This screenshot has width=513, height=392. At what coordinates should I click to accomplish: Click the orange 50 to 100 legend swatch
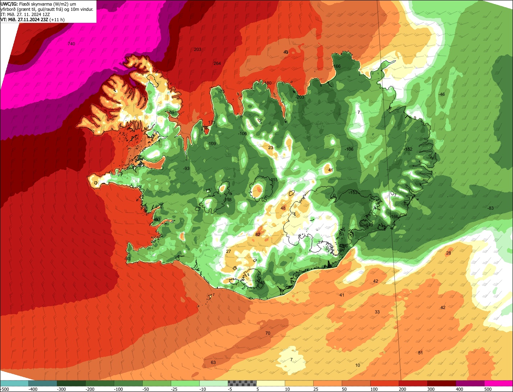pyautogui.click(x=356, y=383)
